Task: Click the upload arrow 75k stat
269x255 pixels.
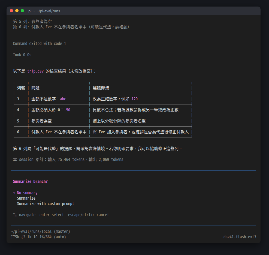Action: tap(15, 237)
